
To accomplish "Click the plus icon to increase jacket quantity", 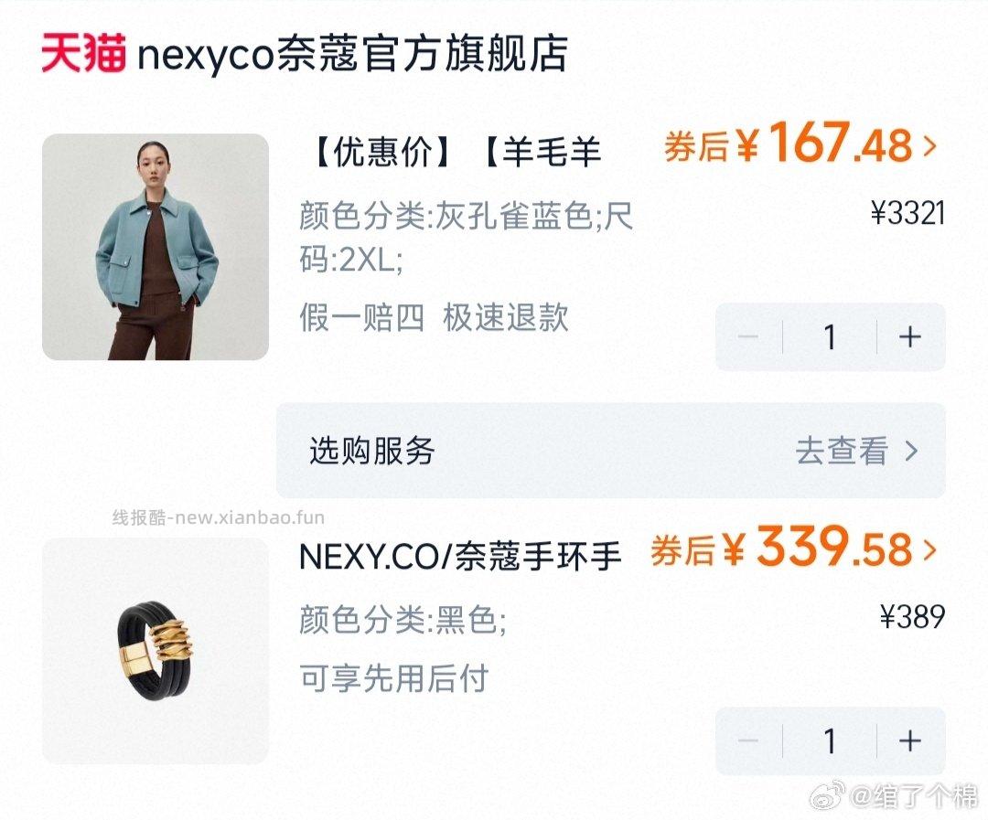I will pyautogui.click(x=910, y=337).
